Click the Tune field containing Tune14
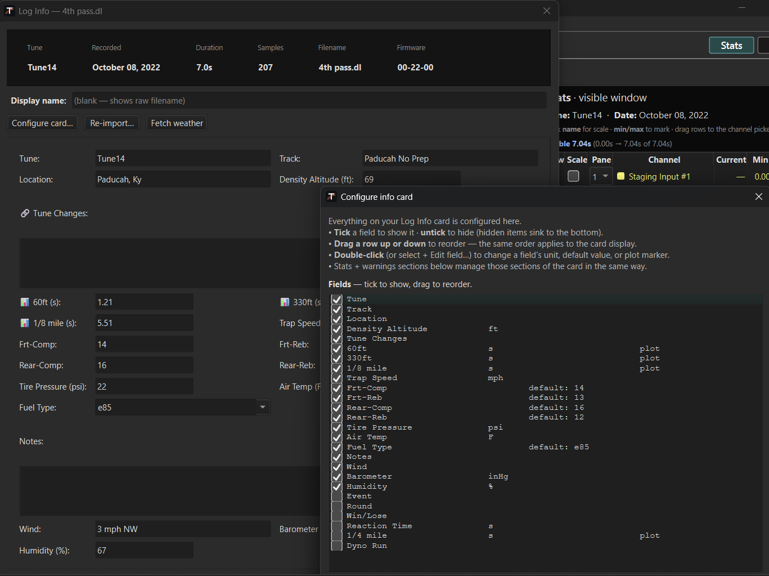The width and height of the screenshot is (769, 576). pyautogui.click(x=183, y=159)
